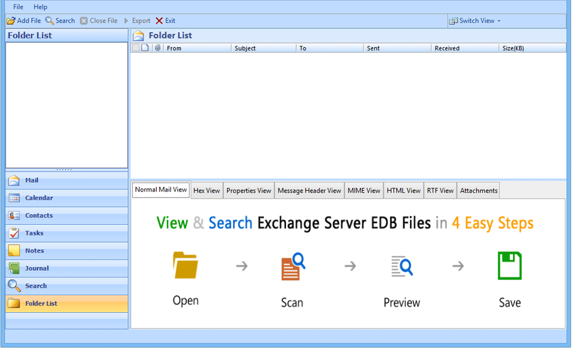The width and height of the screenshot is (572, 348).
Task: Select the Mail label in navigation pane
Action: [32, 180]
